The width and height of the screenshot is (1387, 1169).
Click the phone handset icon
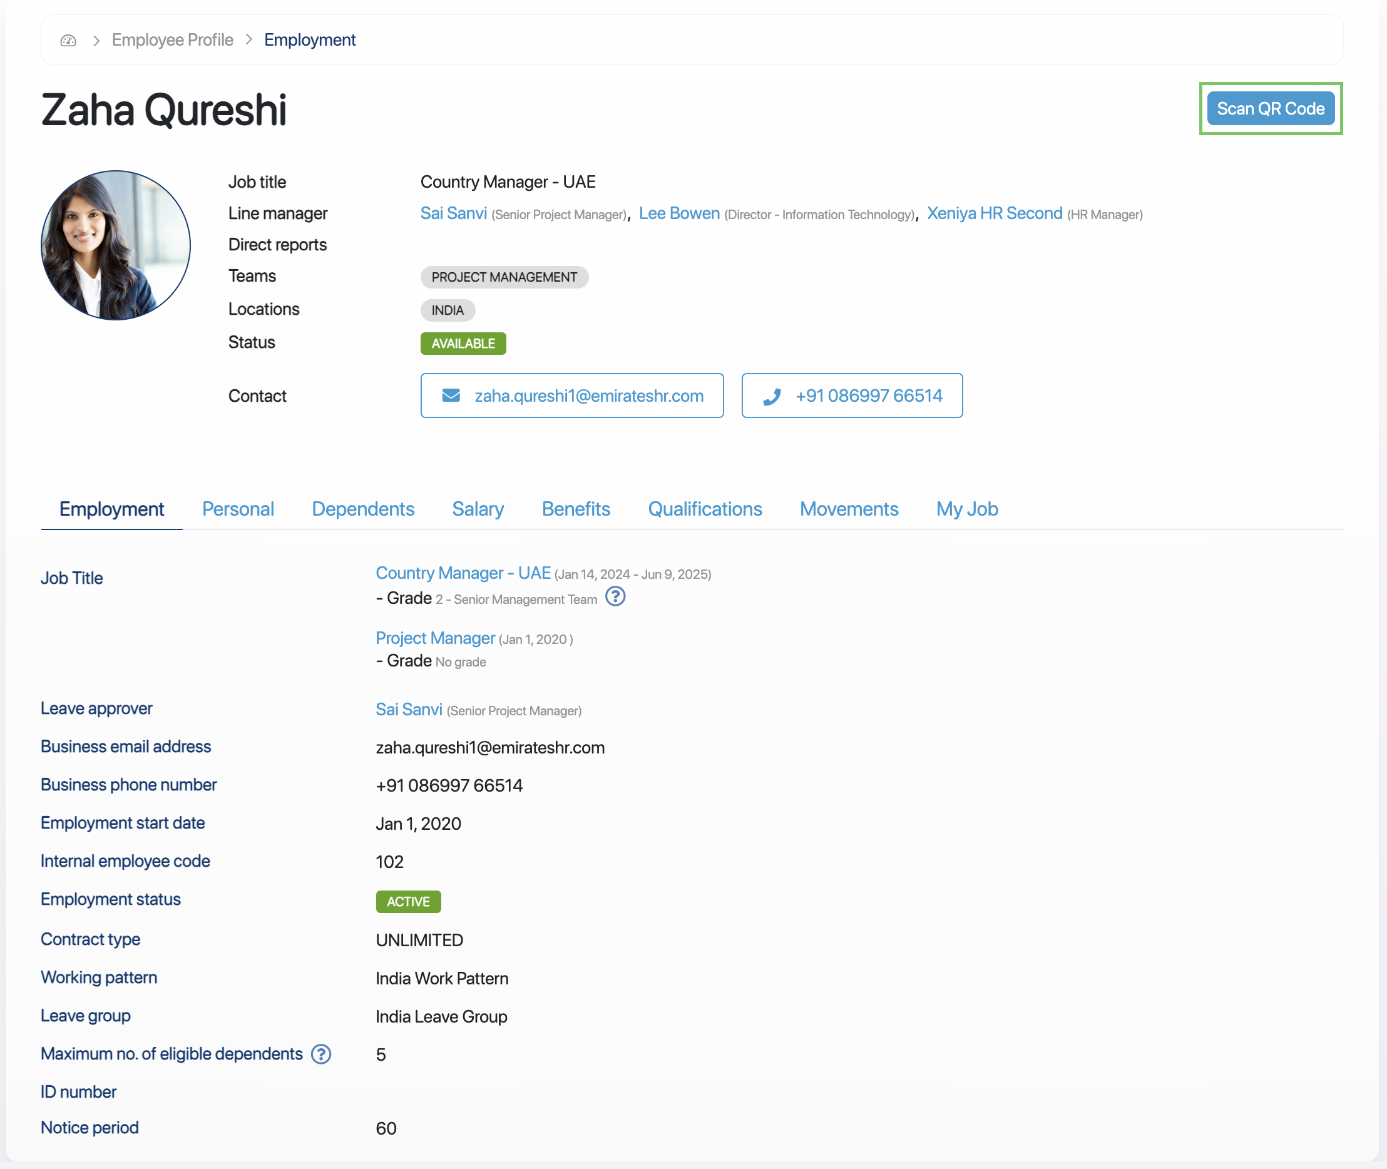(771, 396)
